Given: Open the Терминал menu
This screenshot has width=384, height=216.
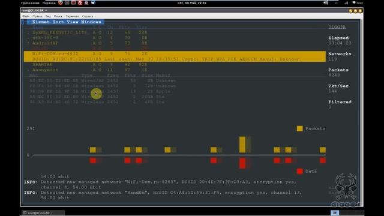Looking at the screenshot, I should click(x=72, y=16).
